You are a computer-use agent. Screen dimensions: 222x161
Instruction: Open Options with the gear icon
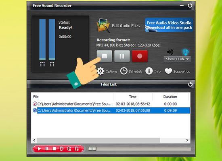[x=101, y=71]
